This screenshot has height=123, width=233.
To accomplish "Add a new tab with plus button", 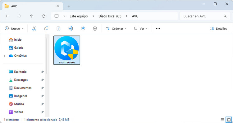I will [x=69, y=6].
